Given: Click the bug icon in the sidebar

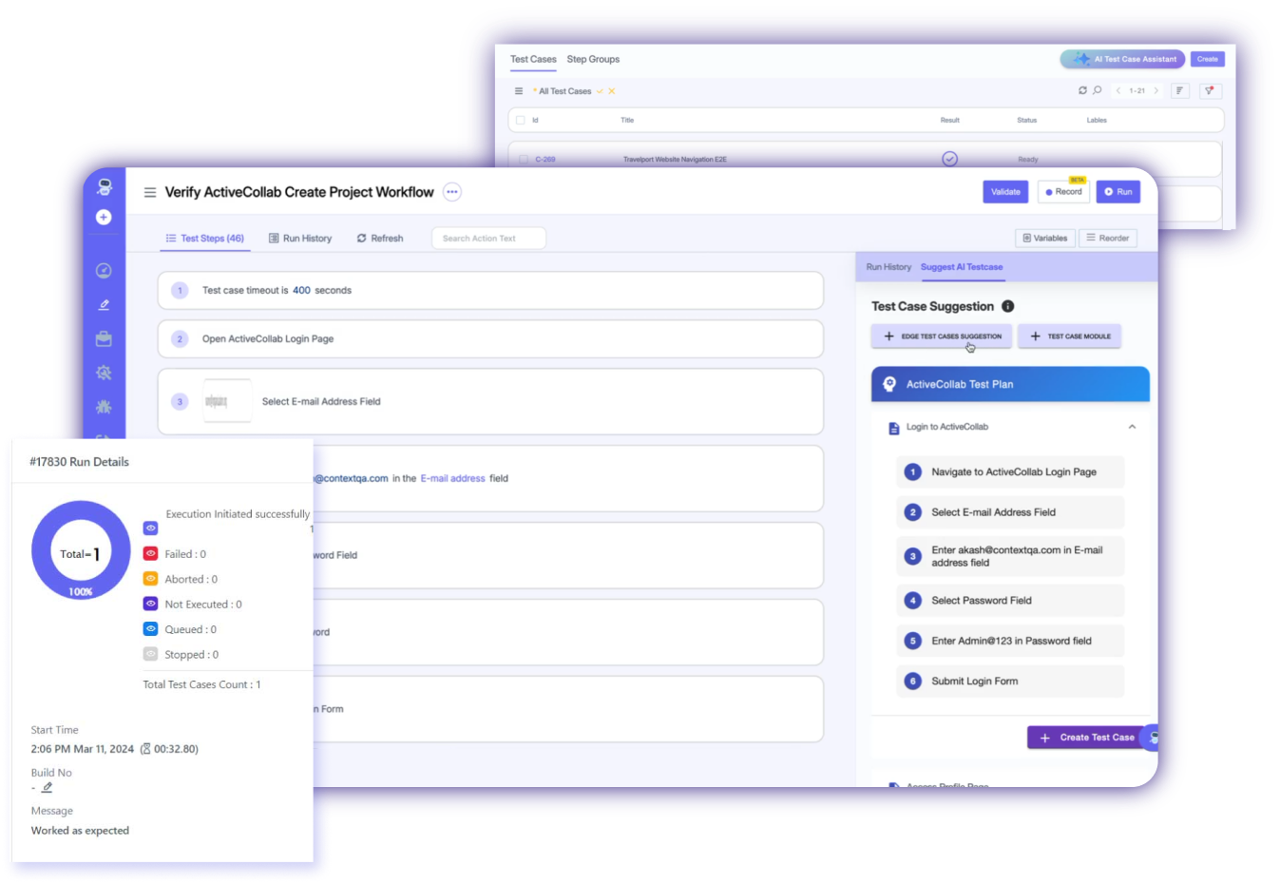Looking at the screenshot, I should (x=104, y=407).
